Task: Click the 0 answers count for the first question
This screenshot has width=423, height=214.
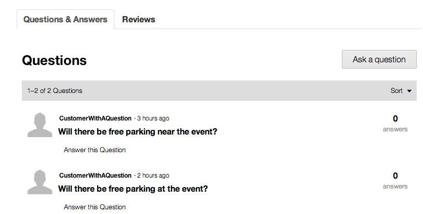Action: (x=395, y=119)
